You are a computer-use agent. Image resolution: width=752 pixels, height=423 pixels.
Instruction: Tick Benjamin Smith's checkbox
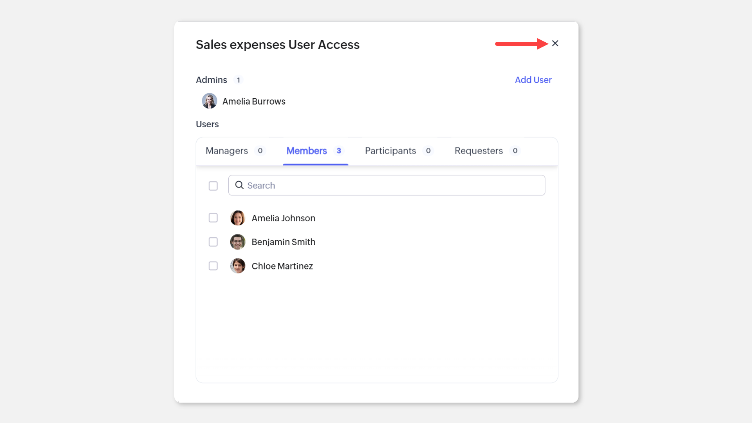213,242
